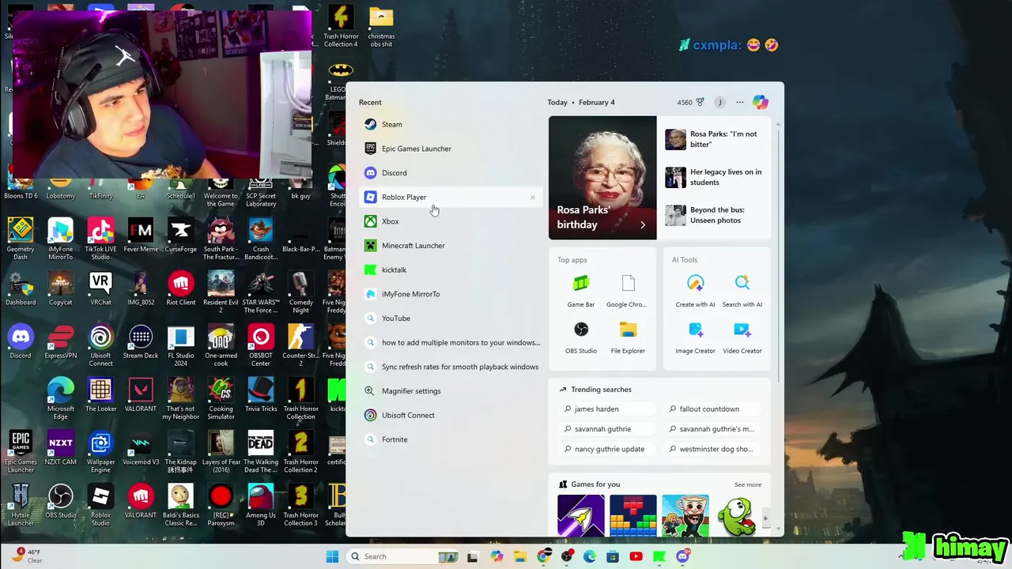Open File Explorer in Top apps
This screenshot has height=569, width=1012.
(x=628, y=337)
